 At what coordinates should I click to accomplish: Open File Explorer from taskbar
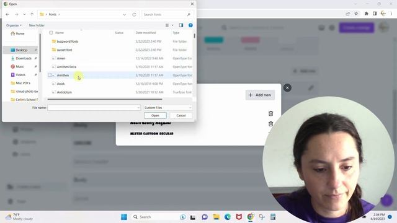coord(216,217)
